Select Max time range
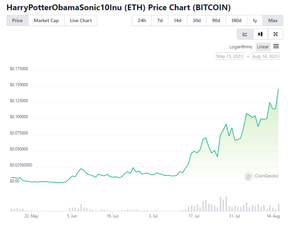The height and width of the screenshot is (227, 288). coord(273,20)
